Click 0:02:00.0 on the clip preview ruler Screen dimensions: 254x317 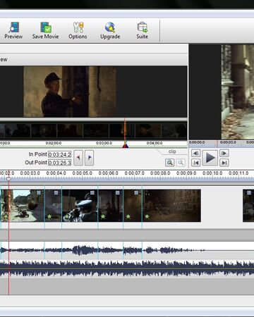coord(54,143)
